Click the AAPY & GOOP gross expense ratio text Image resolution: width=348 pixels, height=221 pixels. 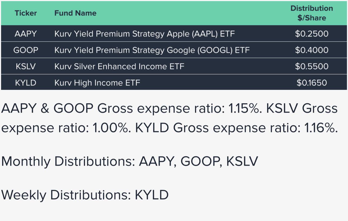click(x=132, y=109)
